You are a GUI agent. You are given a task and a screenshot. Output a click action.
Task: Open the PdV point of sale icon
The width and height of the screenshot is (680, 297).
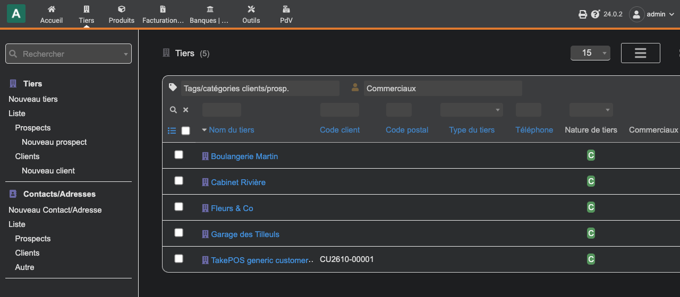[x=286, y=9]
